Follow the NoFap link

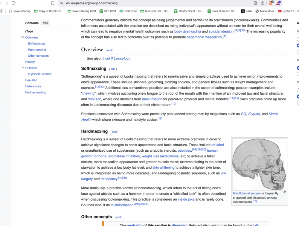click(94, 99)
